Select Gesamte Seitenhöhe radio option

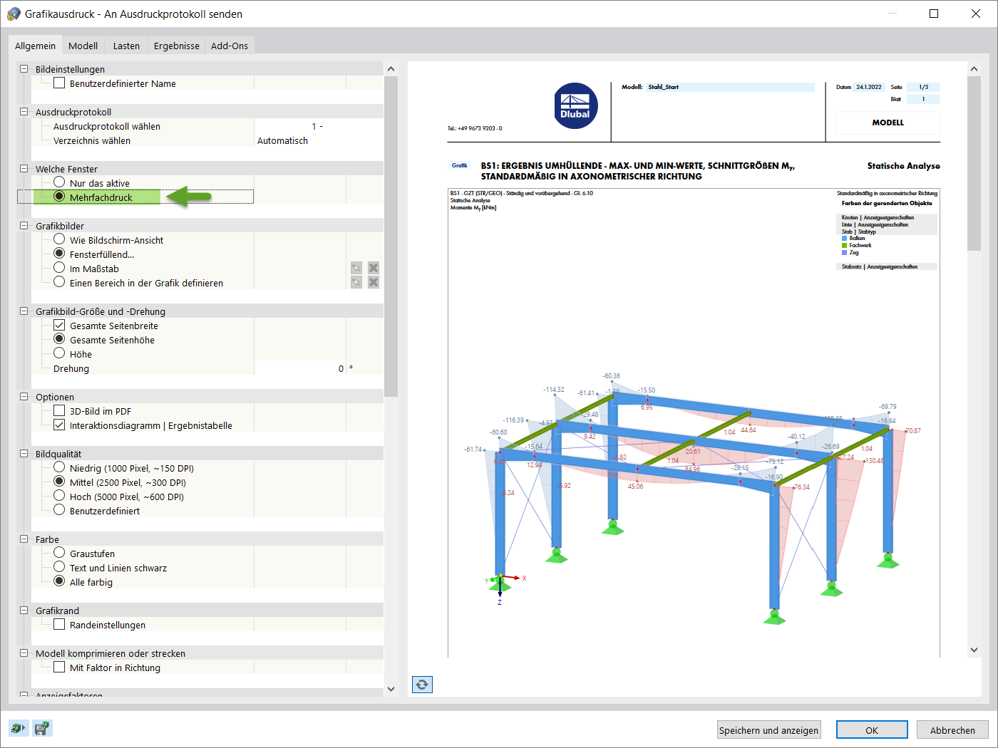pos(59,339)
